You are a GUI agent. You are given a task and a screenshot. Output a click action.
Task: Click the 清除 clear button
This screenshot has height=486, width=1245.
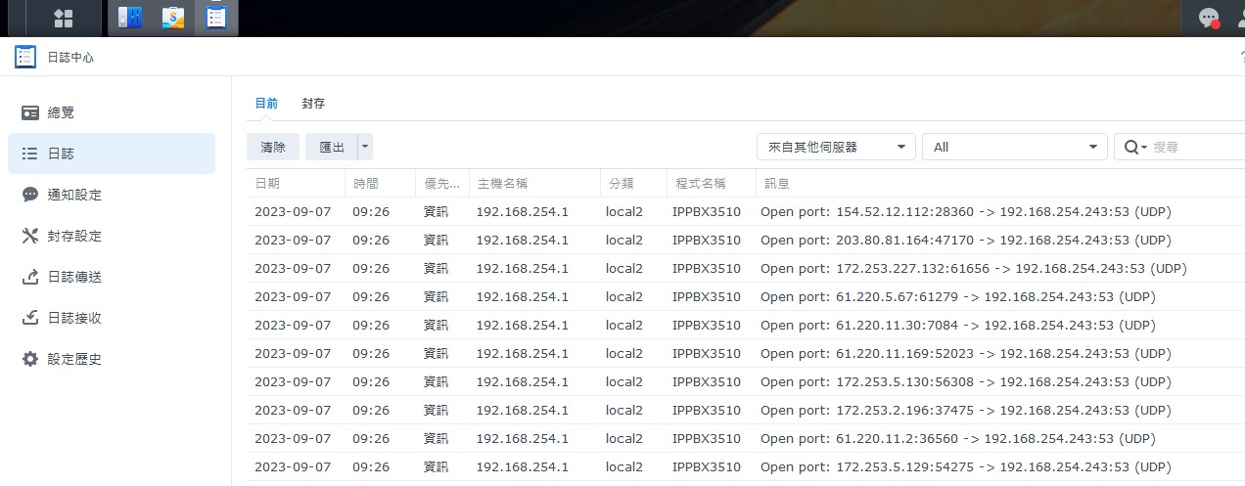tap(273, 147)
